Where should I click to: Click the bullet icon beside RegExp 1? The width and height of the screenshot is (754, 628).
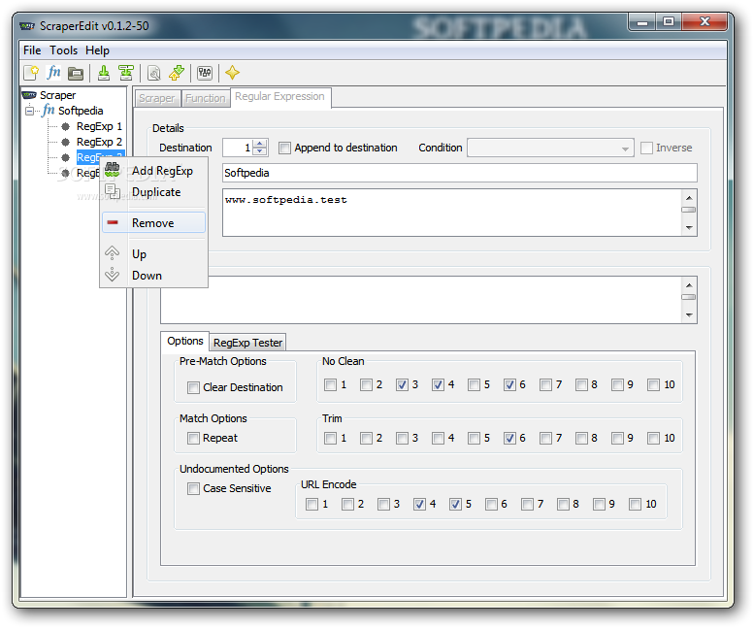click(66, 126)
